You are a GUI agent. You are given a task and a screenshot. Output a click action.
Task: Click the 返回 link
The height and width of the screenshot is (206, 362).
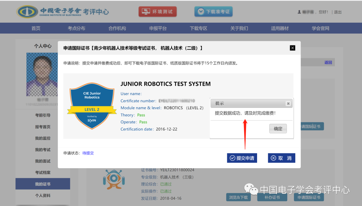(328, 62)
